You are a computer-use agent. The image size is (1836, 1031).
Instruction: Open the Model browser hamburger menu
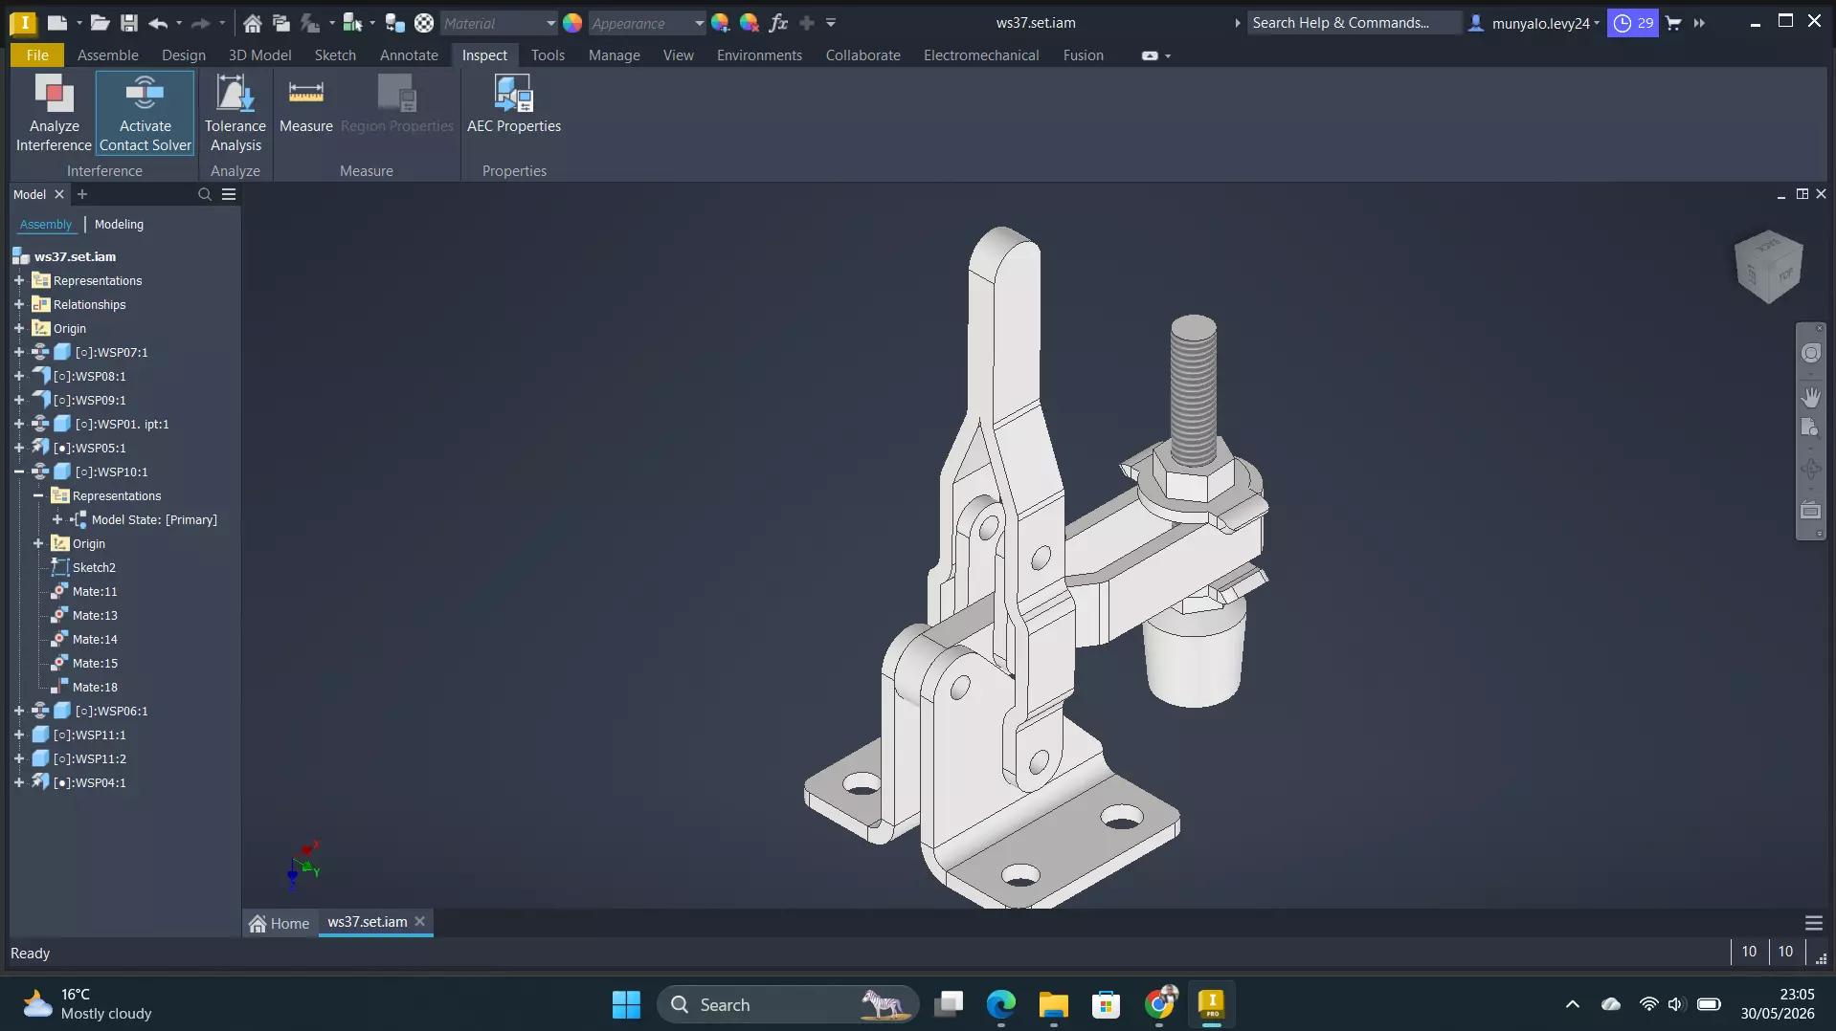[x=229, y=194]
